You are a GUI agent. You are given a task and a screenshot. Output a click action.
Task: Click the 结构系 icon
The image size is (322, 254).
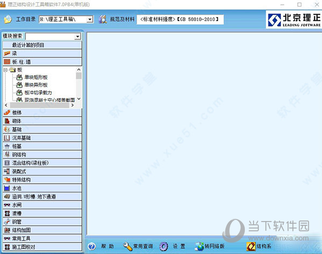(x=251, y=246)
